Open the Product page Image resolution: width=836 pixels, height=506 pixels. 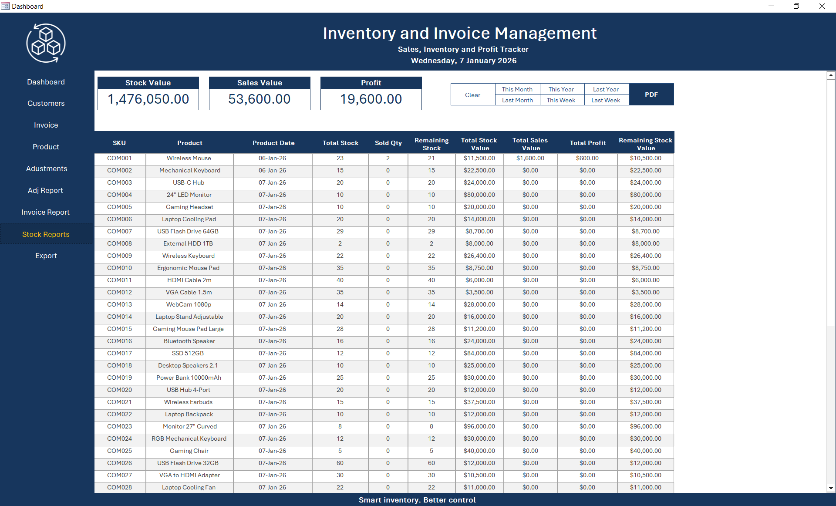46,147
